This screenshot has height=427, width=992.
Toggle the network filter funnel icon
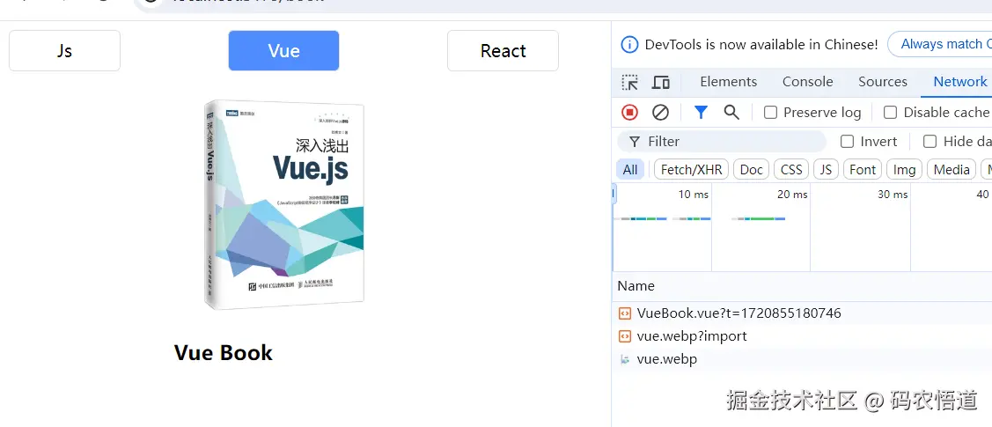click(x=701, y=113)
